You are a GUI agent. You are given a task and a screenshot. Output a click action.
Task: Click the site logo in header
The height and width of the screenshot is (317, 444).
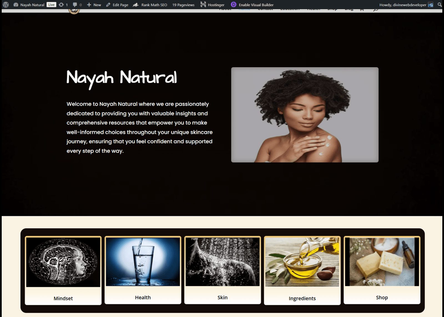point(74,11)
